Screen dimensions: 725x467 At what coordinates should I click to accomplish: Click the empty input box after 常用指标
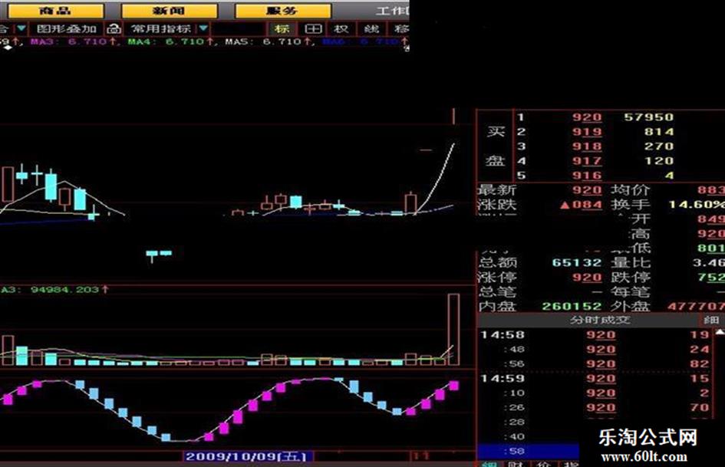point(239,28)
